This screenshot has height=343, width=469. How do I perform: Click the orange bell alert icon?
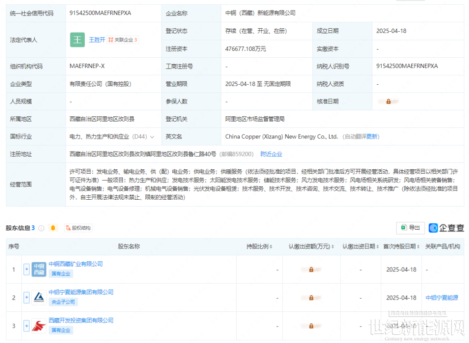click(x=53, y=228)
